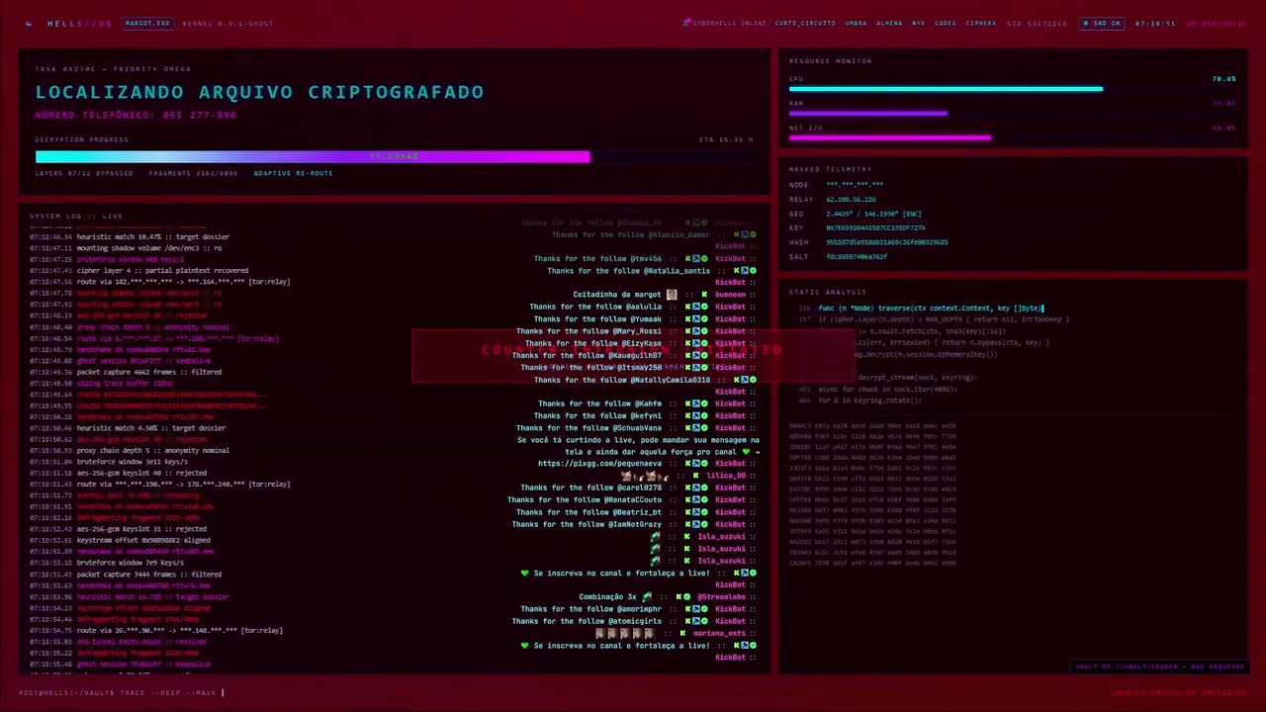
Task: Click the cat emotes in lilica_00's message
Action: (645, 476)
